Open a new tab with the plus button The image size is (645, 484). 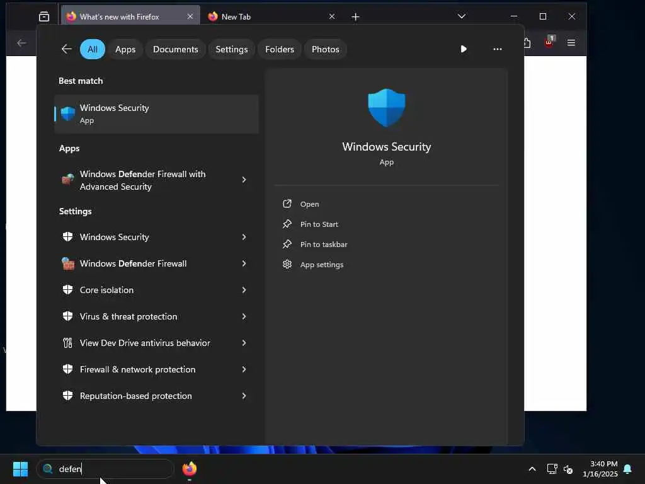click(356, 17)
